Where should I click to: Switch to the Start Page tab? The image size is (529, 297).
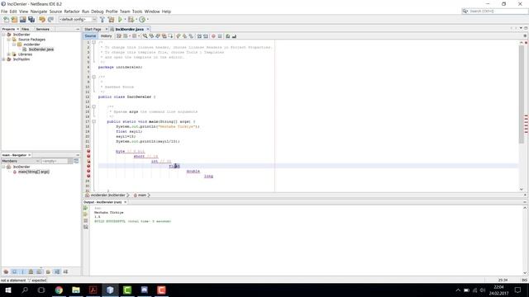[x=93, y=30]
